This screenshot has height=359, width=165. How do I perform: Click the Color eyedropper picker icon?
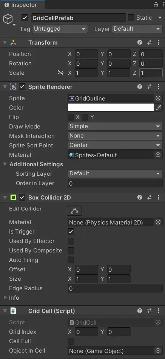click(158, 108)
